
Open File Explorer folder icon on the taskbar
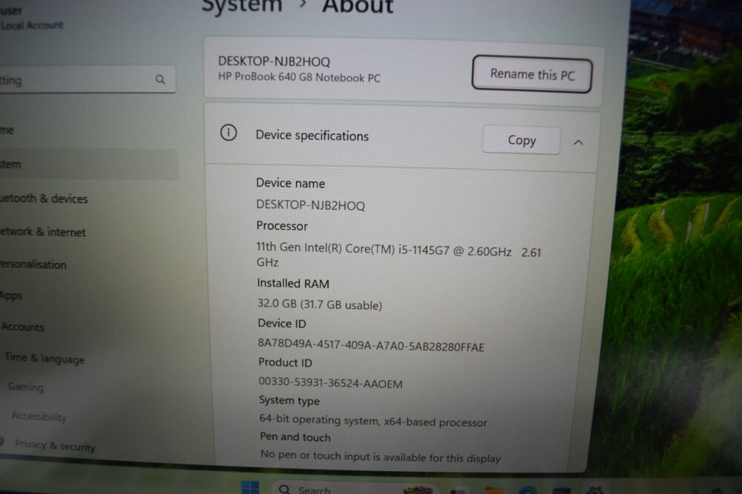click(494, 491)
